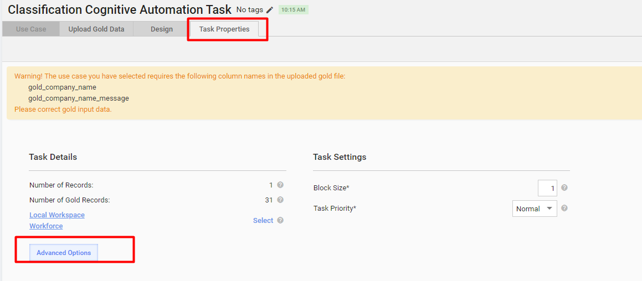Show Task Priority help tooltip icon

coord(564,208)
